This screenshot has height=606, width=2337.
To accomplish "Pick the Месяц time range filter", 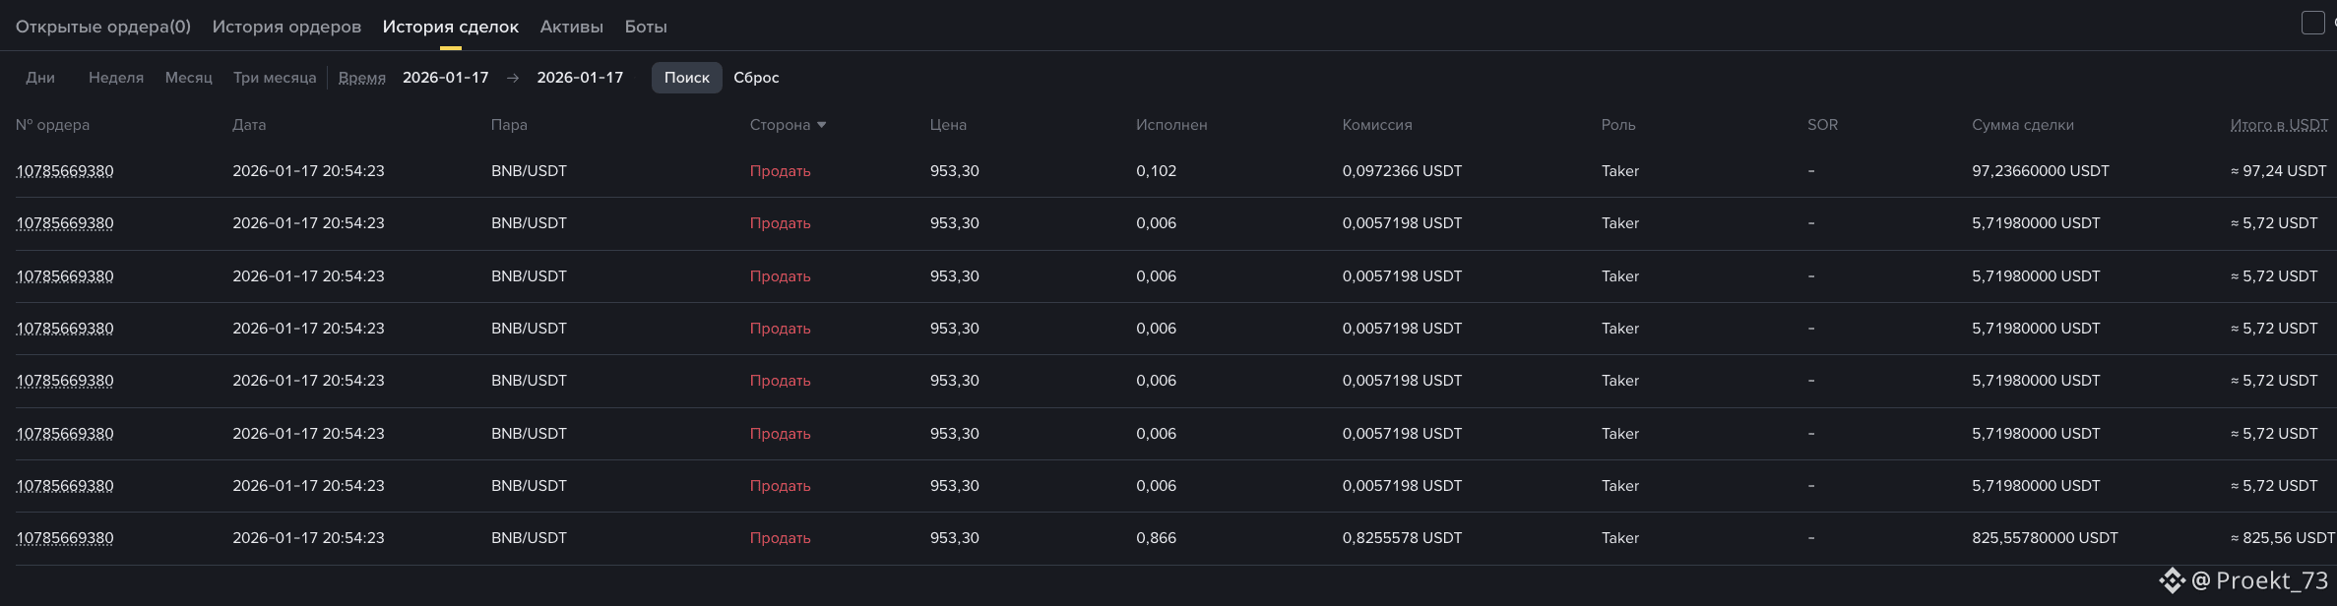I will tap(188, 78).
